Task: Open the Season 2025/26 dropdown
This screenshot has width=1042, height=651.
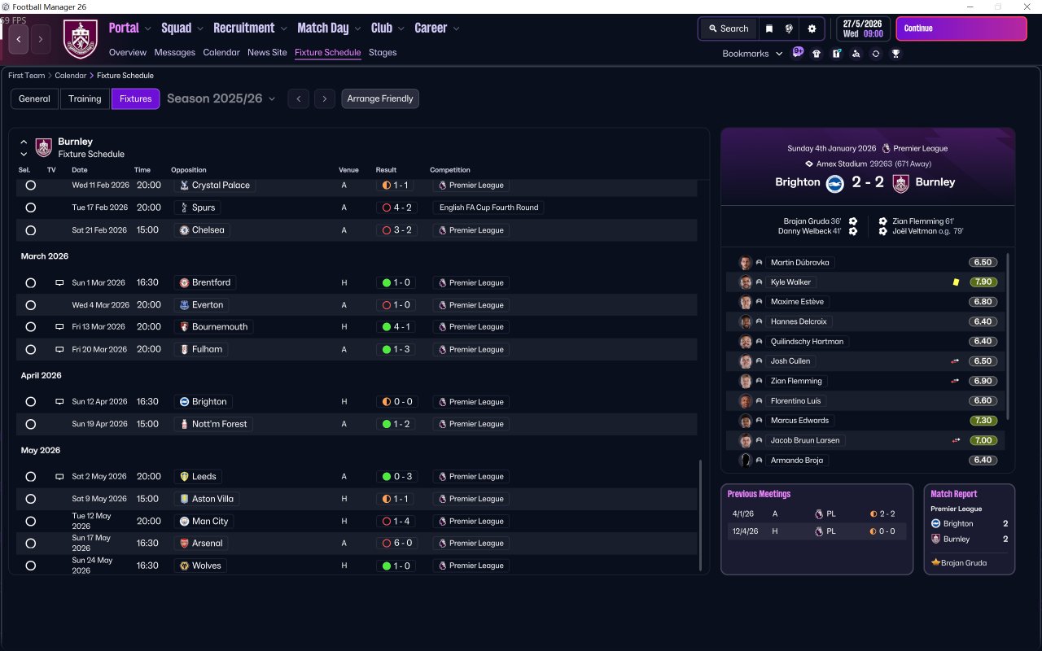Action: point(221,98)
